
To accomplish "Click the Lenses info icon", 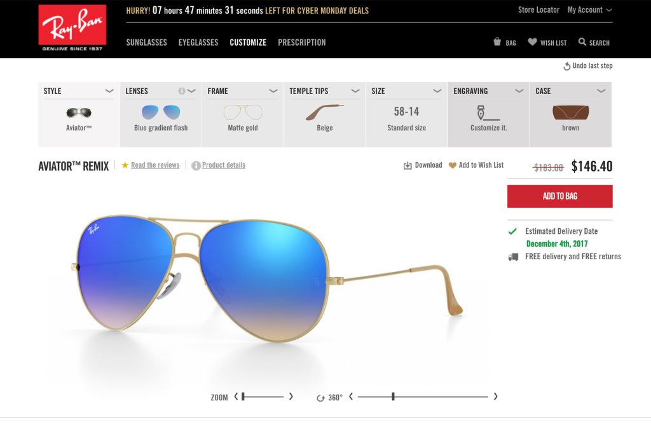I will tap(181, 91).
